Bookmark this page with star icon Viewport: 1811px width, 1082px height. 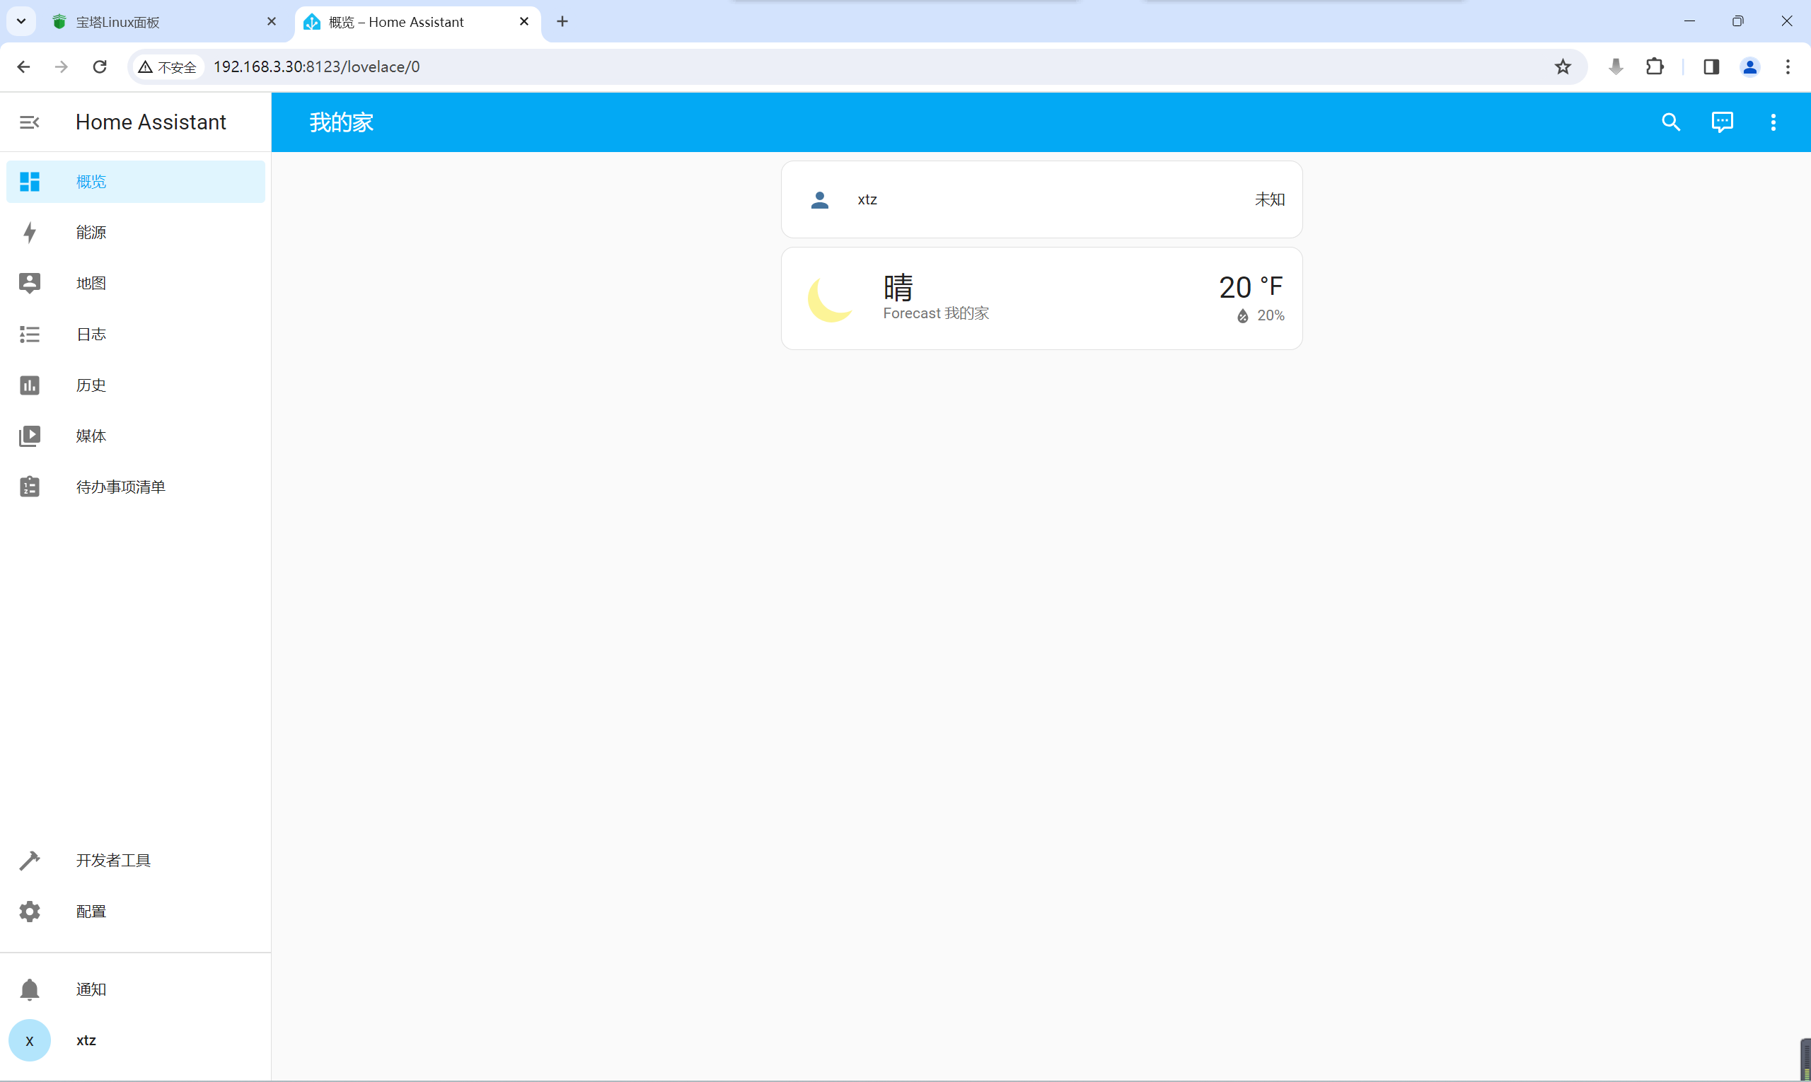1562,67
